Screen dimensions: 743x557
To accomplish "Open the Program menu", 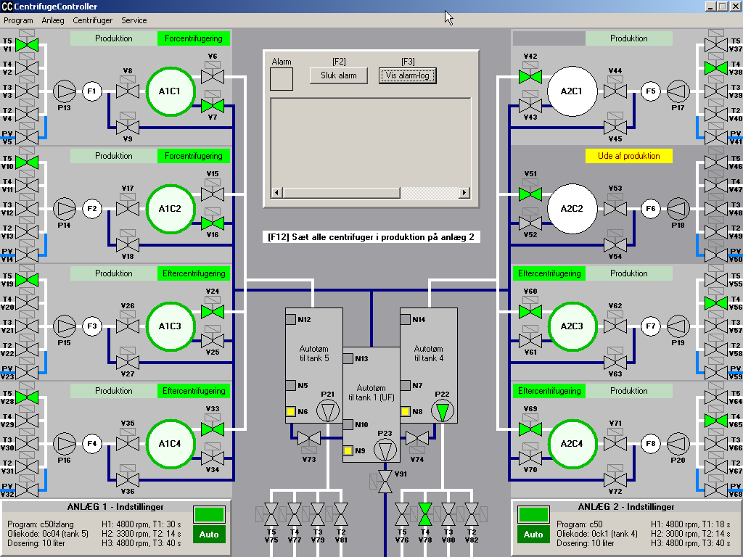I will point(18,20).
